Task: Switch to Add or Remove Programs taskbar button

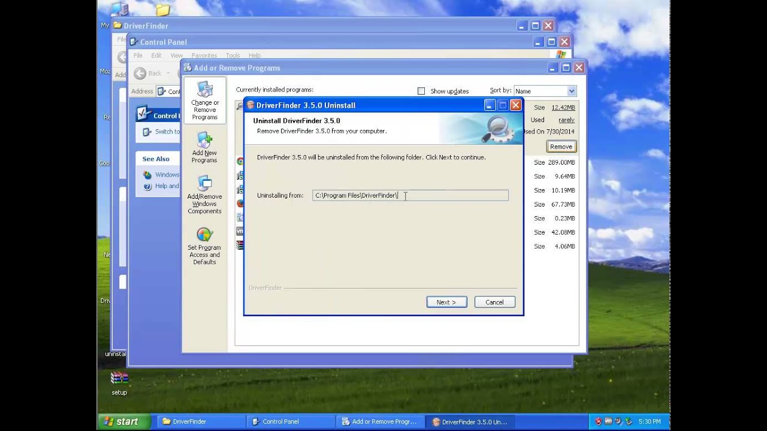Action: [380, 421]
